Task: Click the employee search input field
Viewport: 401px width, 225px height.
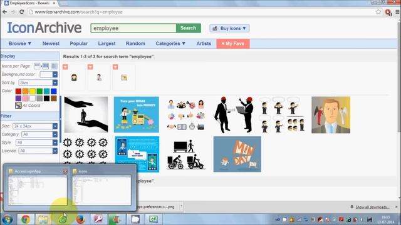Action: click(133, 28)
